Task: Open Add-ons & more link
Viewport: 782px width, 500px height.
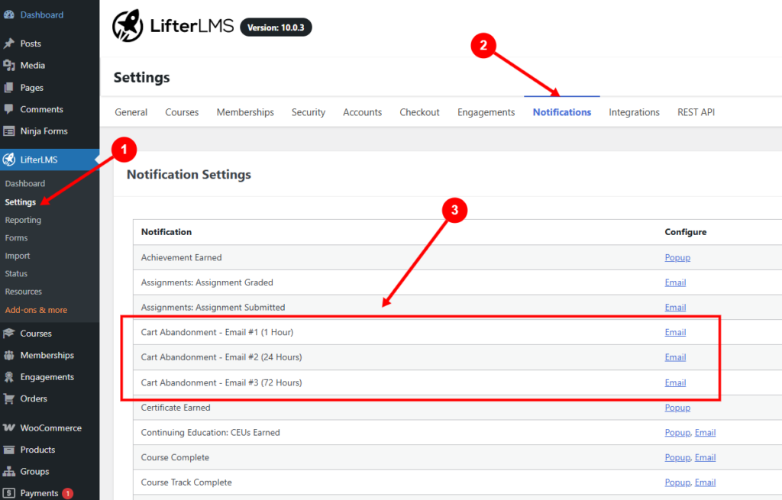Action: 36,310
